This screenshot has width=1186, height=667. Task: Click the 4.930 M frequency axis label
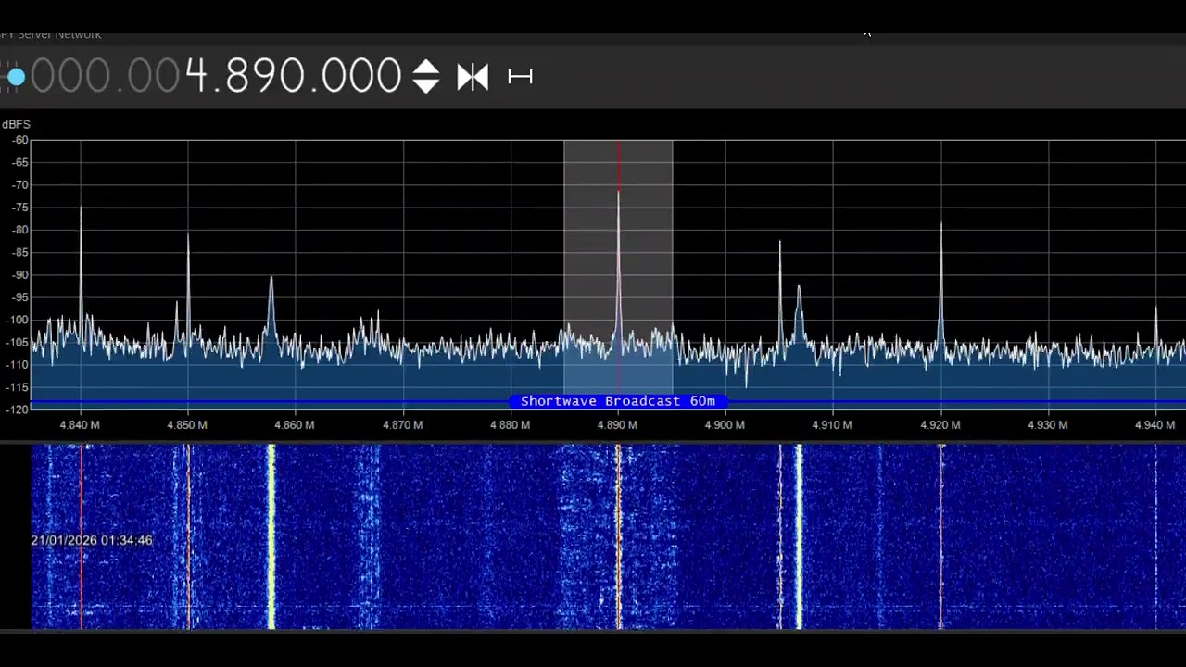pyautogui.click(x=1047, y=425)
